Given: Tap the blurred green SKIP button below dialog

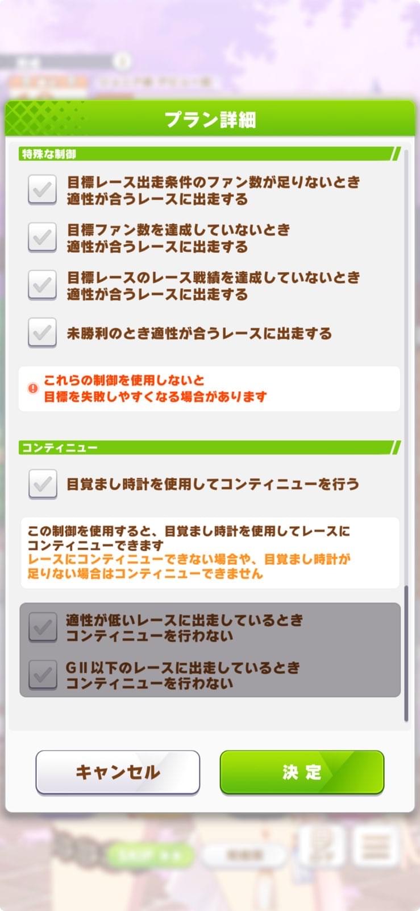Looking at the screenshot, I should point(149,855).
